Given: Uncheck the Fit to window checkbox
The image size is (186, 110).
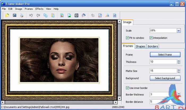Looking at the screenshot, I should click(127, 38).
